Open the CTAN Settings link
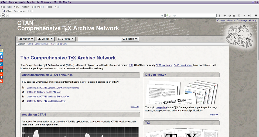This screenshot has width=259, height=137. (x=242, y=20)
